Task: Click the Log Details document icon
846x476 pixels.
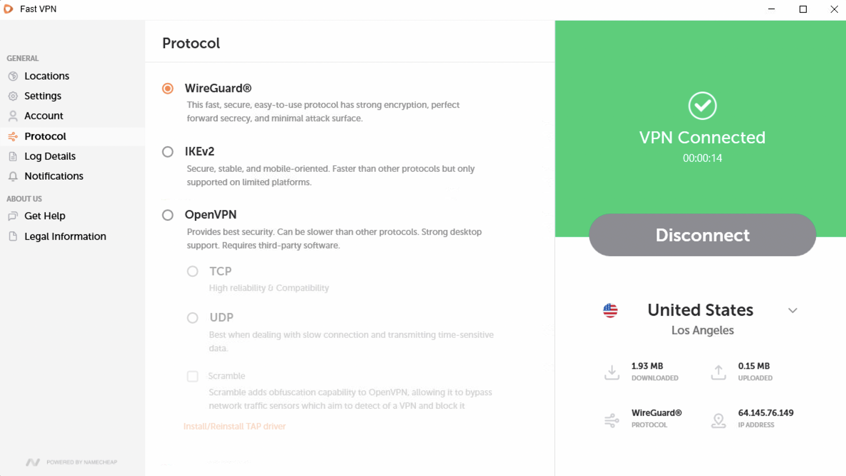Action: (13, 156)
